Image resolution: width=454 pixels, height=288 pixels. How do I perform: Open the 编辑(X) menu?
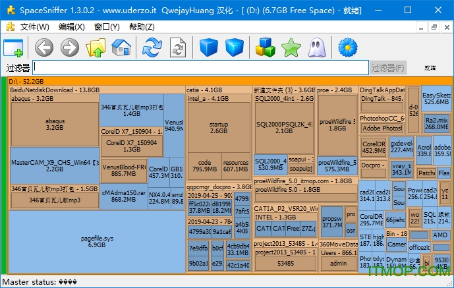coord(72,27)
